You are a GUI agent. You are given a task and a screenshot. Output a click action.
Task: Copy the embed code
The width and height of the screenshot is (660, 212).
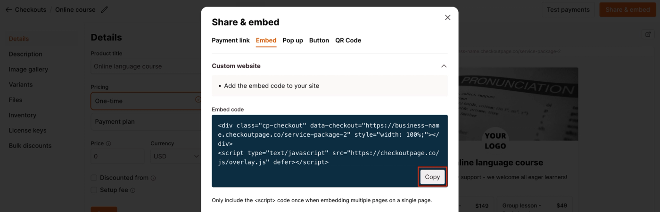point(432,177)
